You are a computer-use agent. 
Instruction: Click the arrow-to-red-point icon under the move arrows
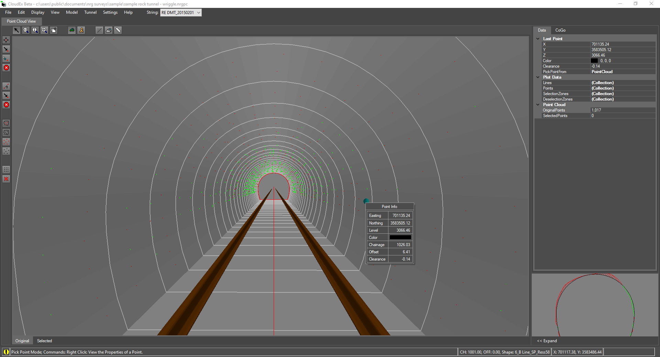6,49
